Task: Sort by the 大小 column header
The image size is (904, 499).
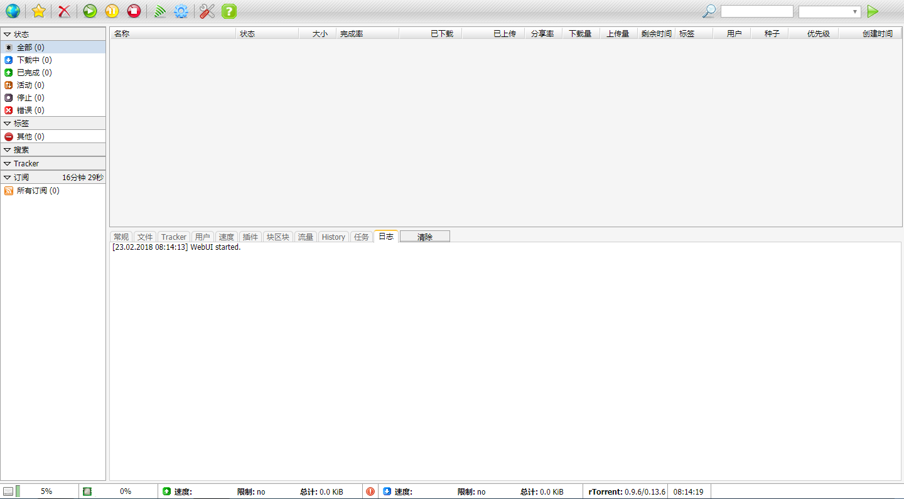Action: pyautogui.click(x=318, y=34)
